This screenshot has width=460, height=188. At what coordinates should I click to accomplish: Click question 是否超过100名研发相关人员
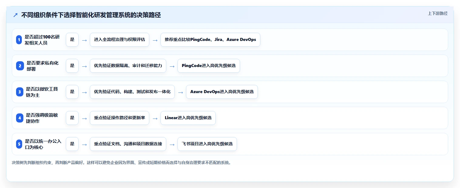pyautogui.click(x=42, y=40)
